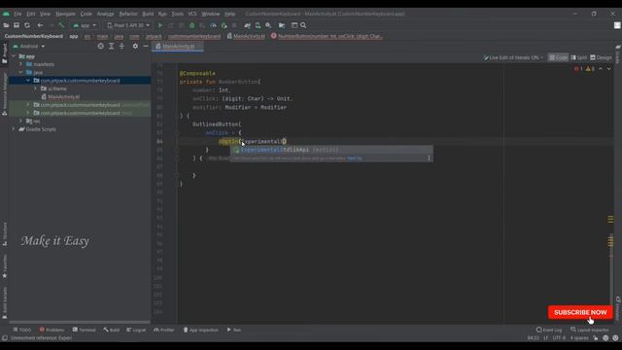Open the Navigate menu
The height and width of the screenshot is (350, 622).
[65, 14]
